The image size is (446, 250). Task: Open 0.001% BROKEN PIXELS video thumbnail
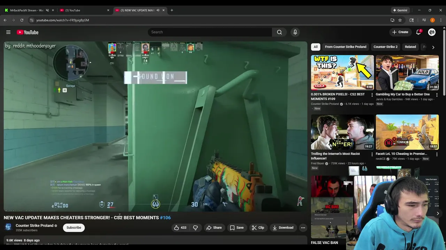coord(343,72)
